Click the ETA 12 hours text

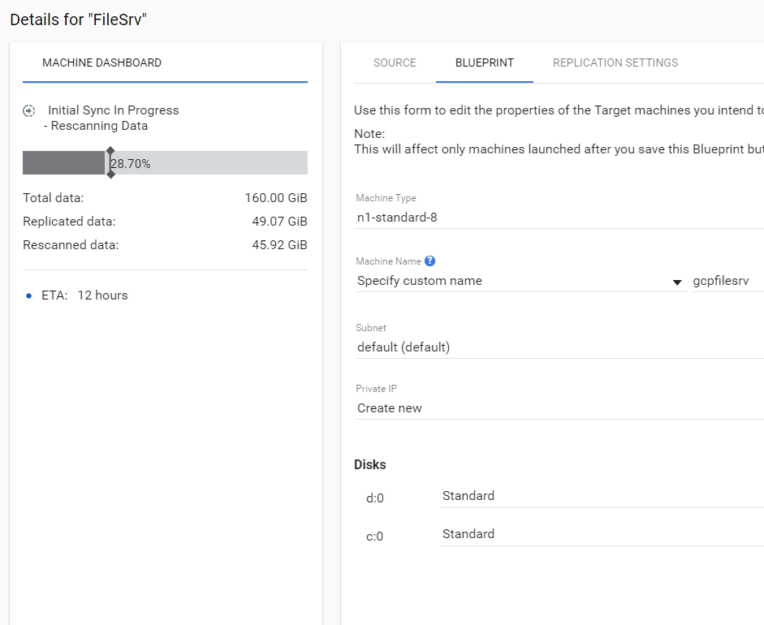(102, 295)
